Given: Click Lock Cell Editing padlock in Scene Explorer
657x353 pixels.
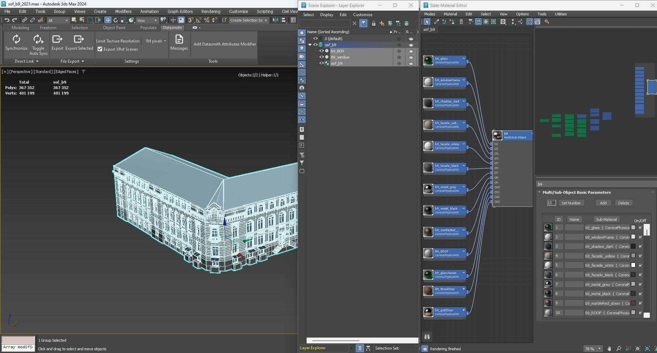Looking at the screenshot, I should (x=374, y=23).
